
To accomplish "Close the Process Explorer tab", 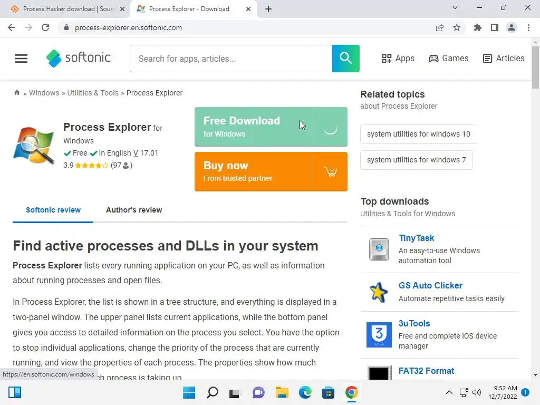I will click(x=248, y=9).
